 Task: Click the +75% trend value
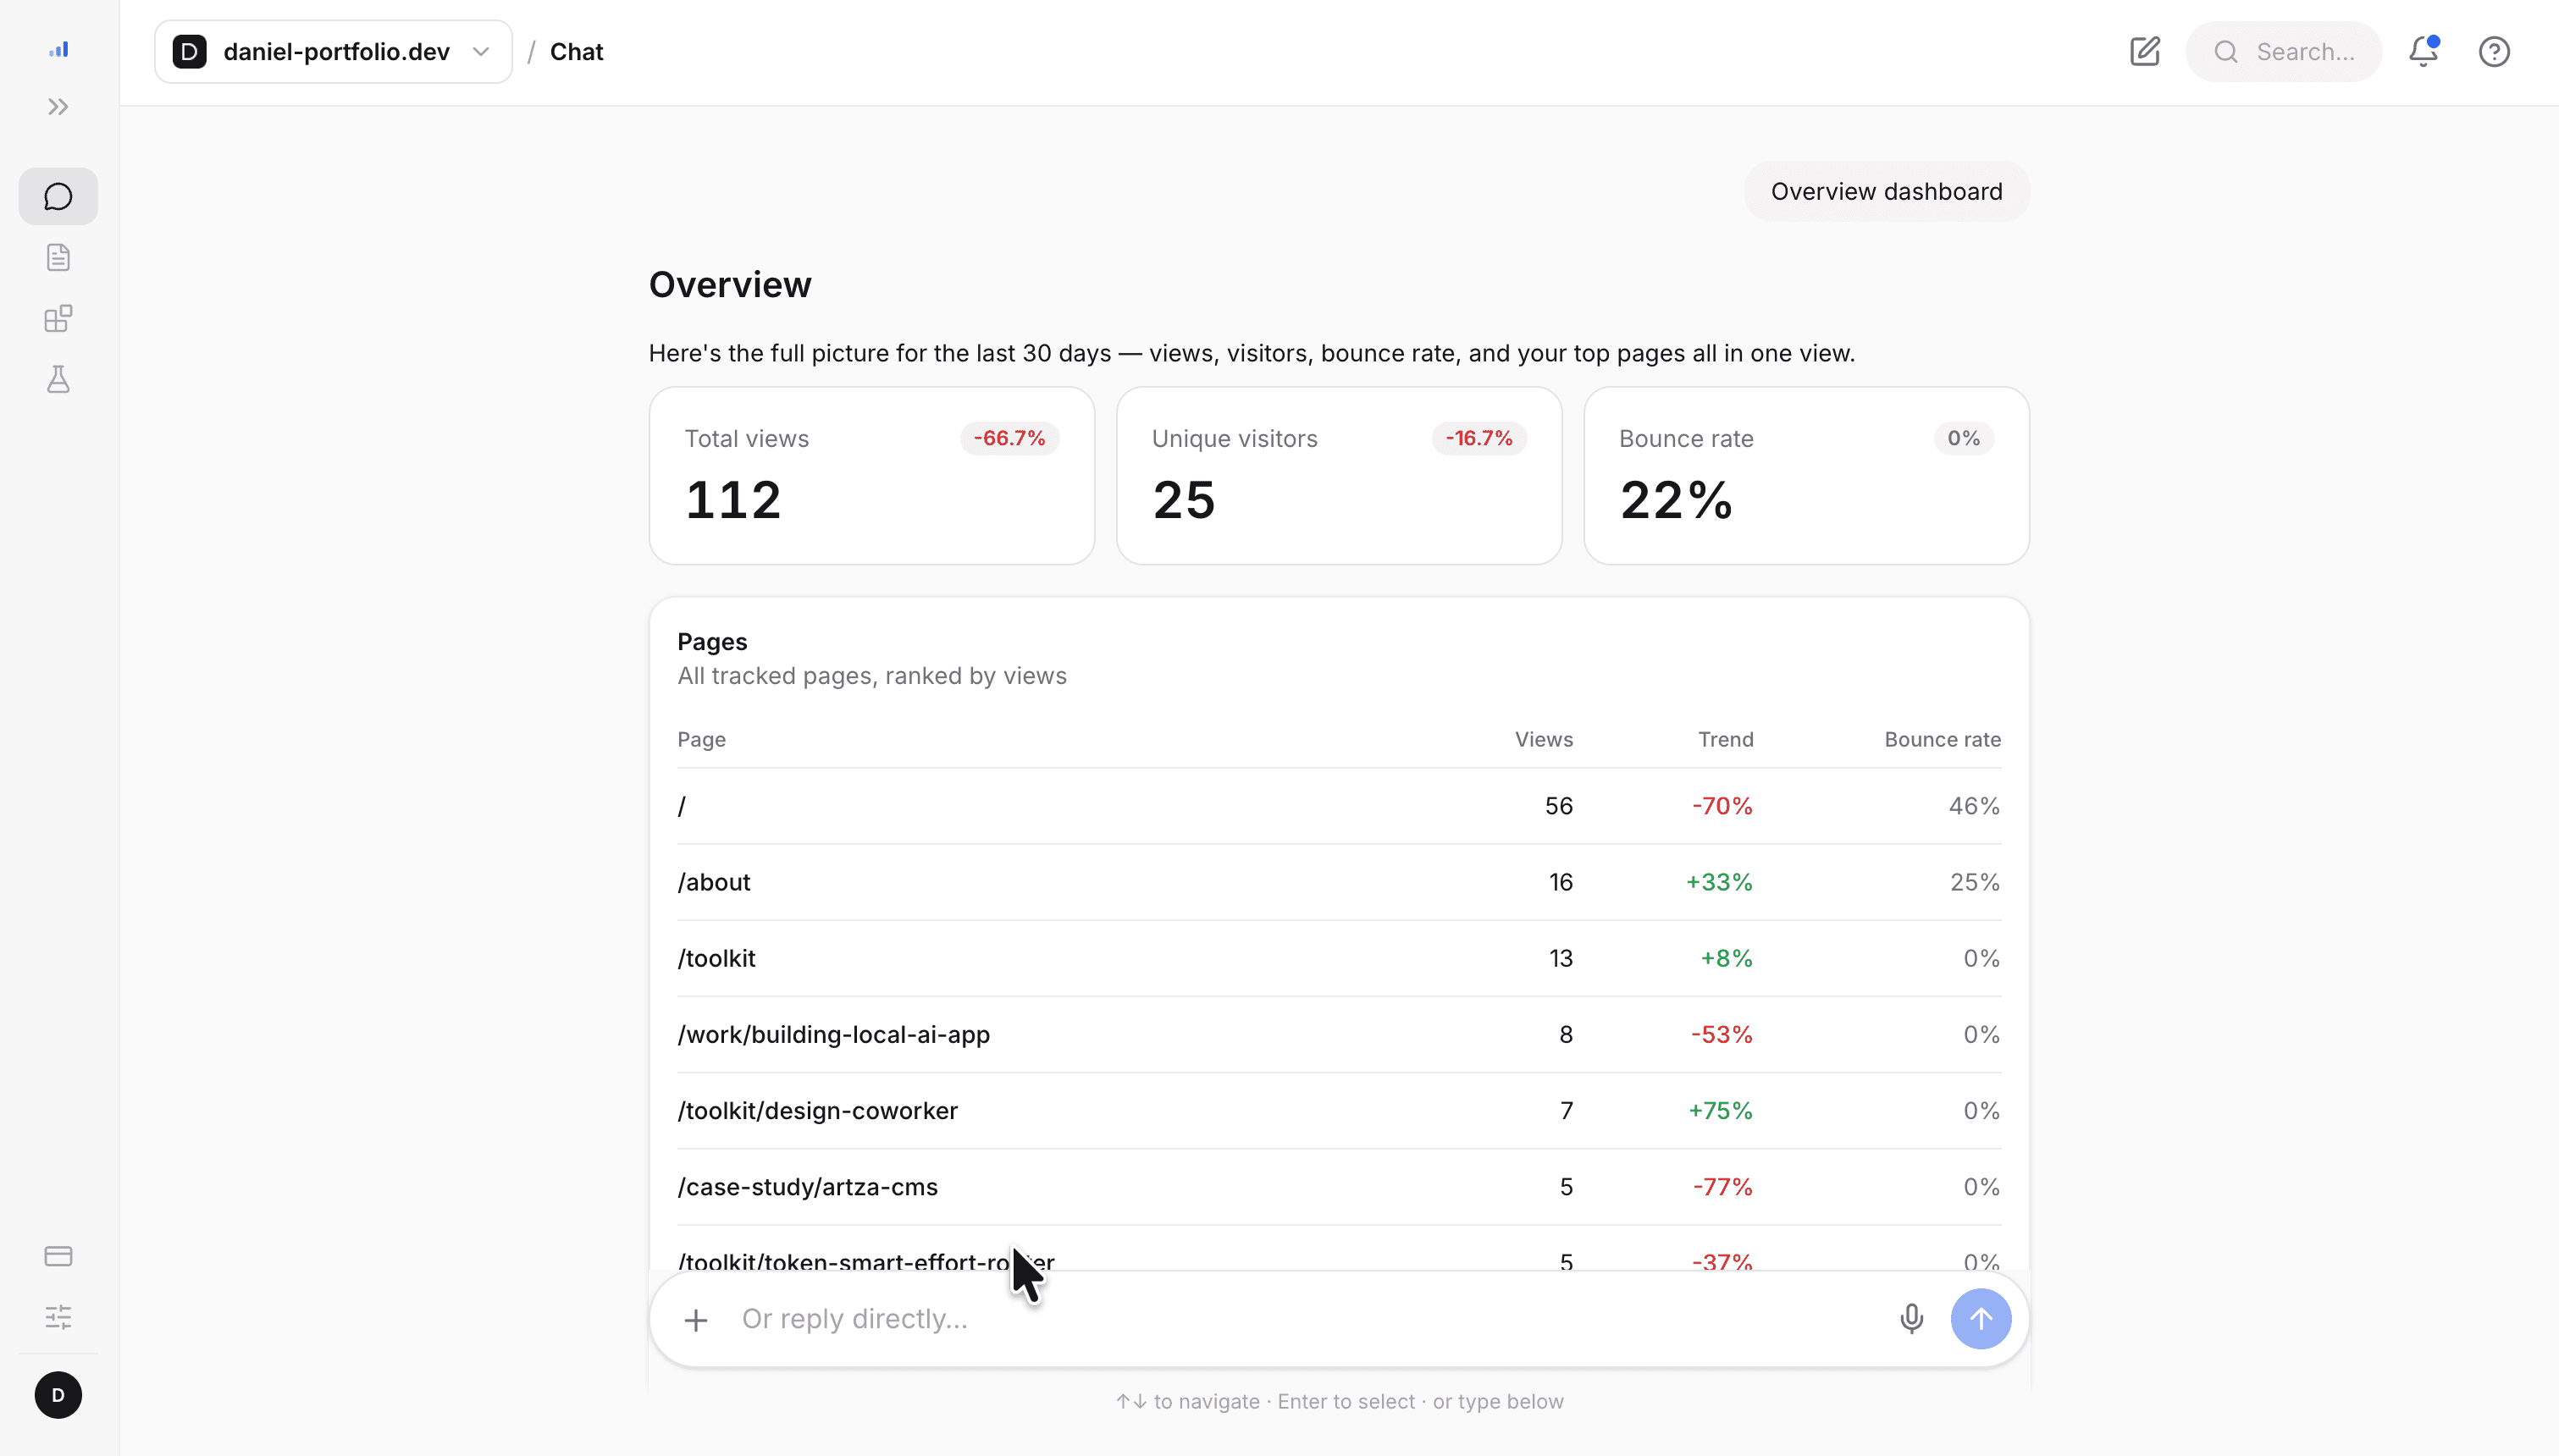click(1720, 1110)
